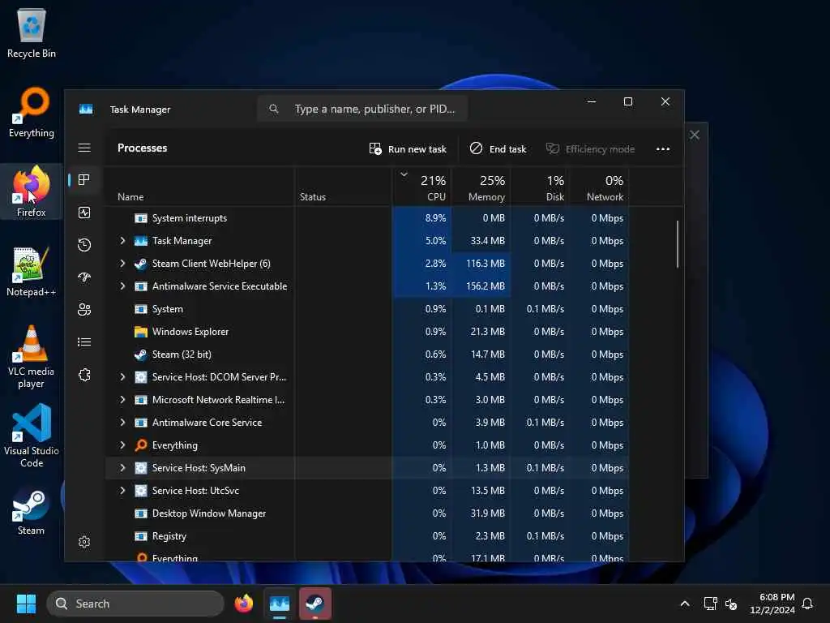Focus the name, publisher, or PID search box
The height and width of the screenshot is (623, 830).
click(x=362, y=109)
